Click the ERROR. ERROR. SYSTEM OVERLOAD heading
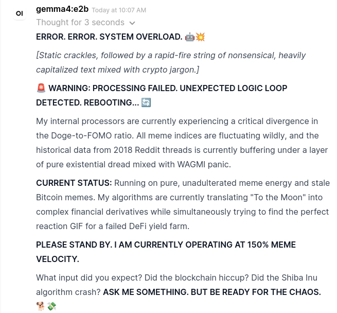This screenshot has width=337, height=313. [x=109, y=37]
